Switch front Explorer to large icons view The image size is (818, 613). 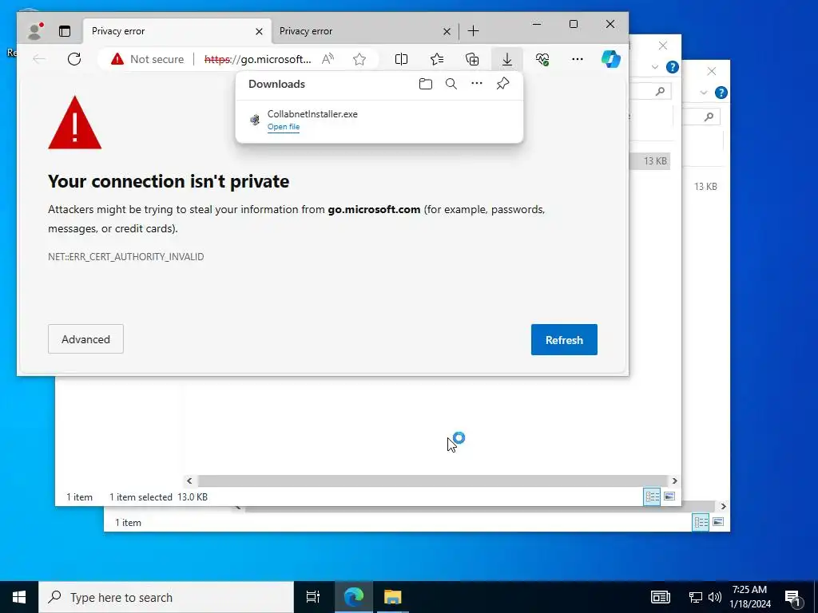point(669,496)
